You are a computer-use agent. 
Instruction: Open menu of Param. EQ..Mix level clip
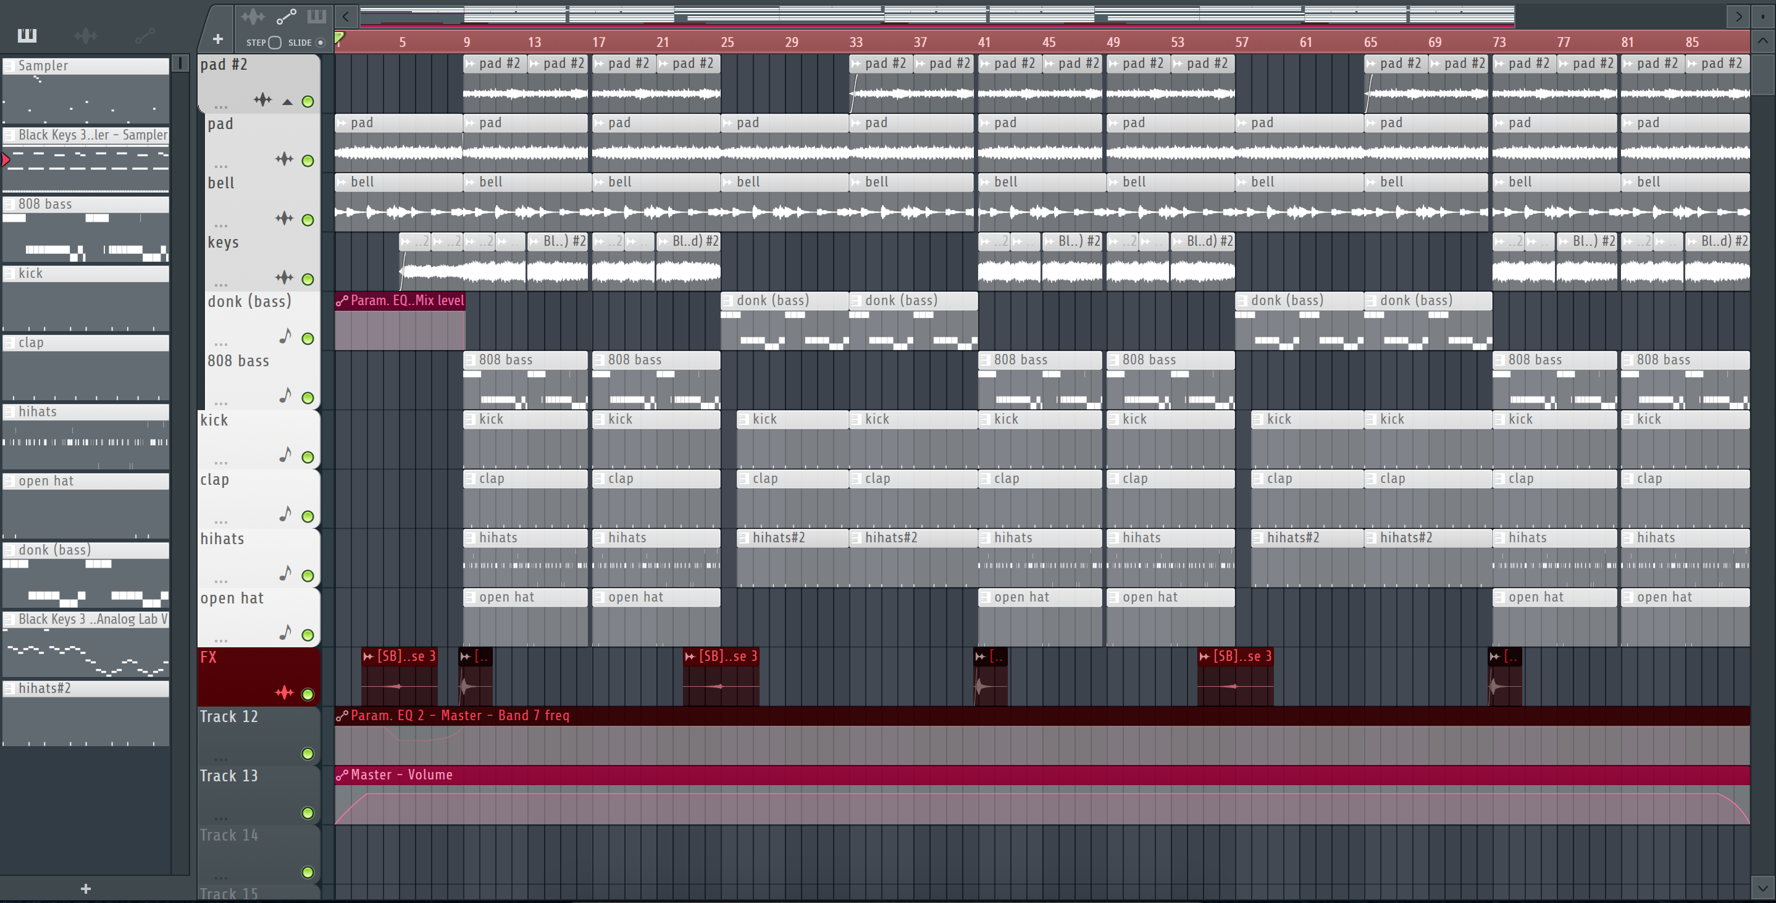(x=342, y=301)
